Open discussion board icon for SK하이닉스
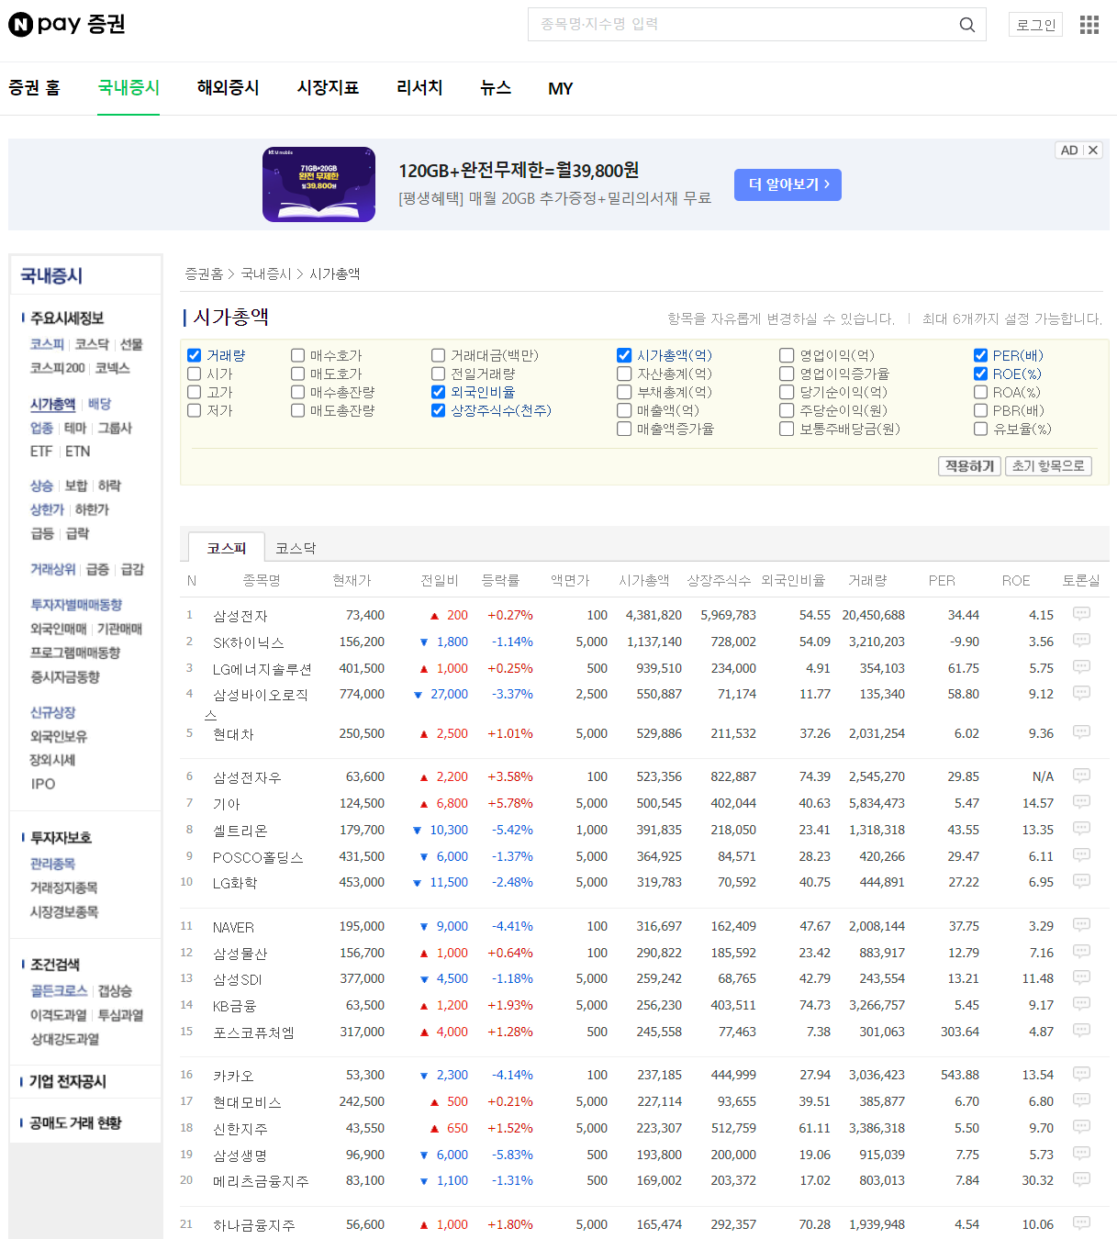This screenshot has width=1117, height=1239. [x=1081, y=641]
